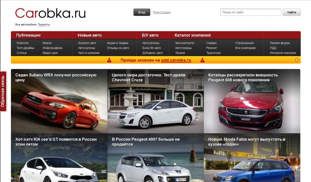Click the right warning cone icon in banner
Screen dimensions: 311x182
point(202,60)
